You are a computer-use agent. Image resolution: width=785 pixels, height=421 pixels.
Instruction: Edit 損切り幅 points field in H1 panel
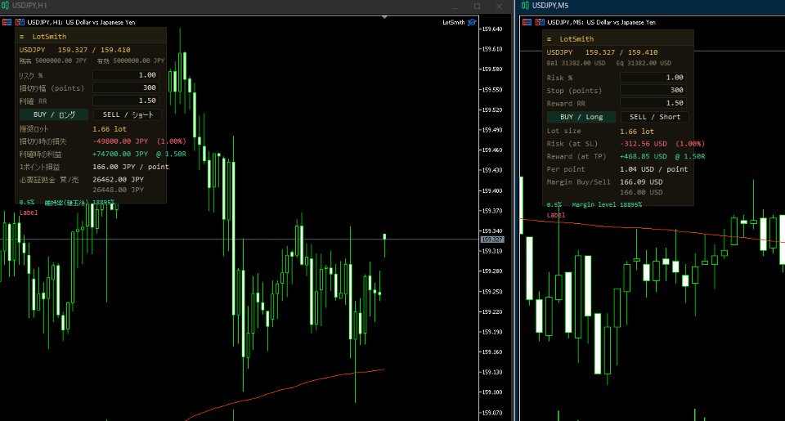126,87
